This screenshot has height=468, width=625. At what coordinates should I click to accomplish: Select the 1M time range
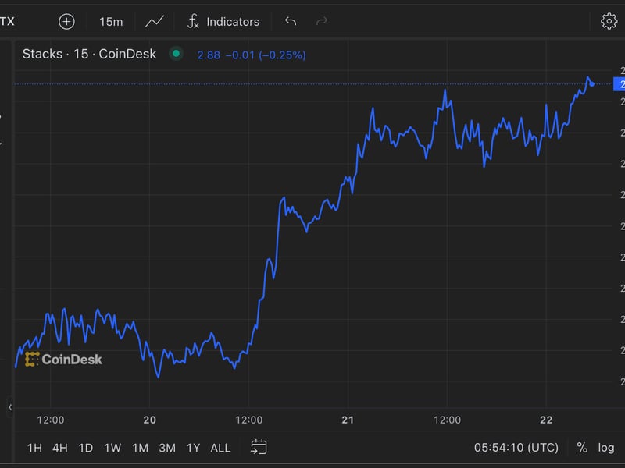click(140, 448)
